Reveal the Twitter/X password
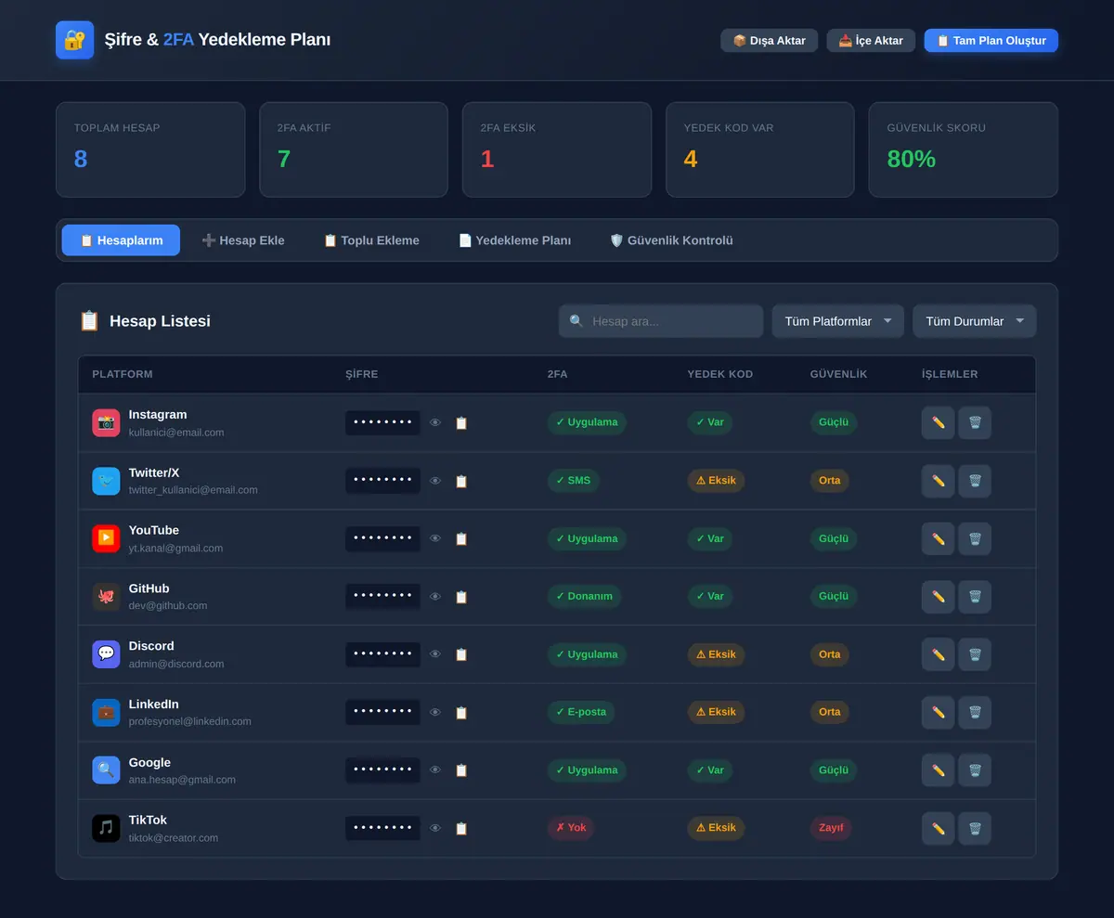Viewport: 1114px width, 918px height. pyautogui.click(x=435, y=481)
